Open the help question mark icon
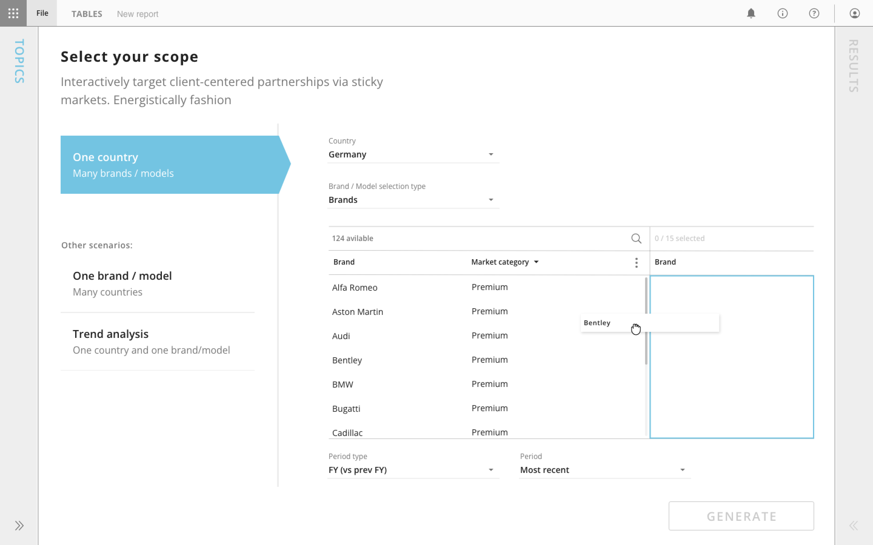 coord(814,14)
